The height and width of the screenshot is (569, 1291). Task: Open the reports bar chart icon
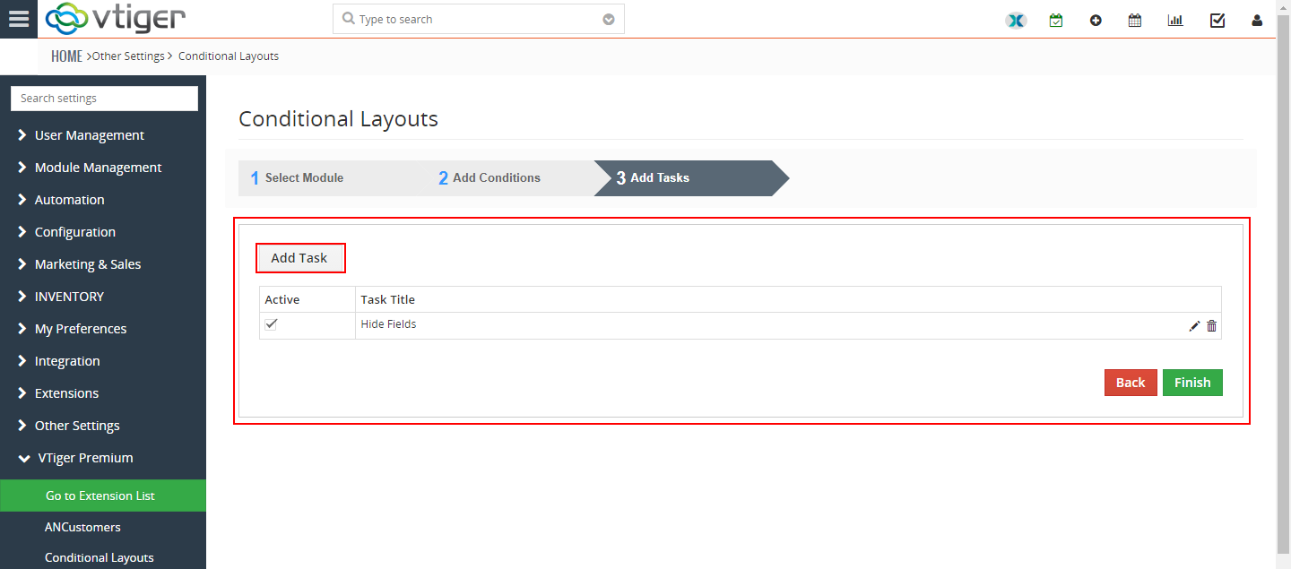pos(1175,20)
